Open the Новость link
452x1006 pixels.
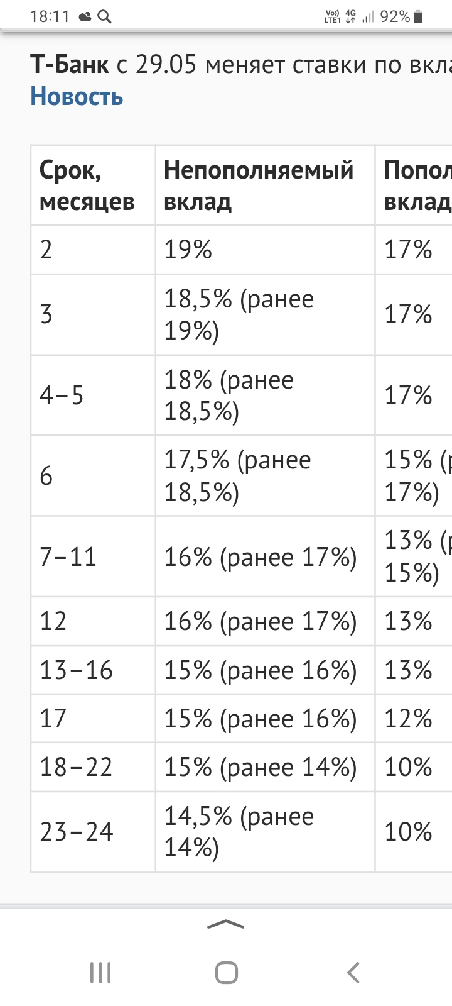77,97
